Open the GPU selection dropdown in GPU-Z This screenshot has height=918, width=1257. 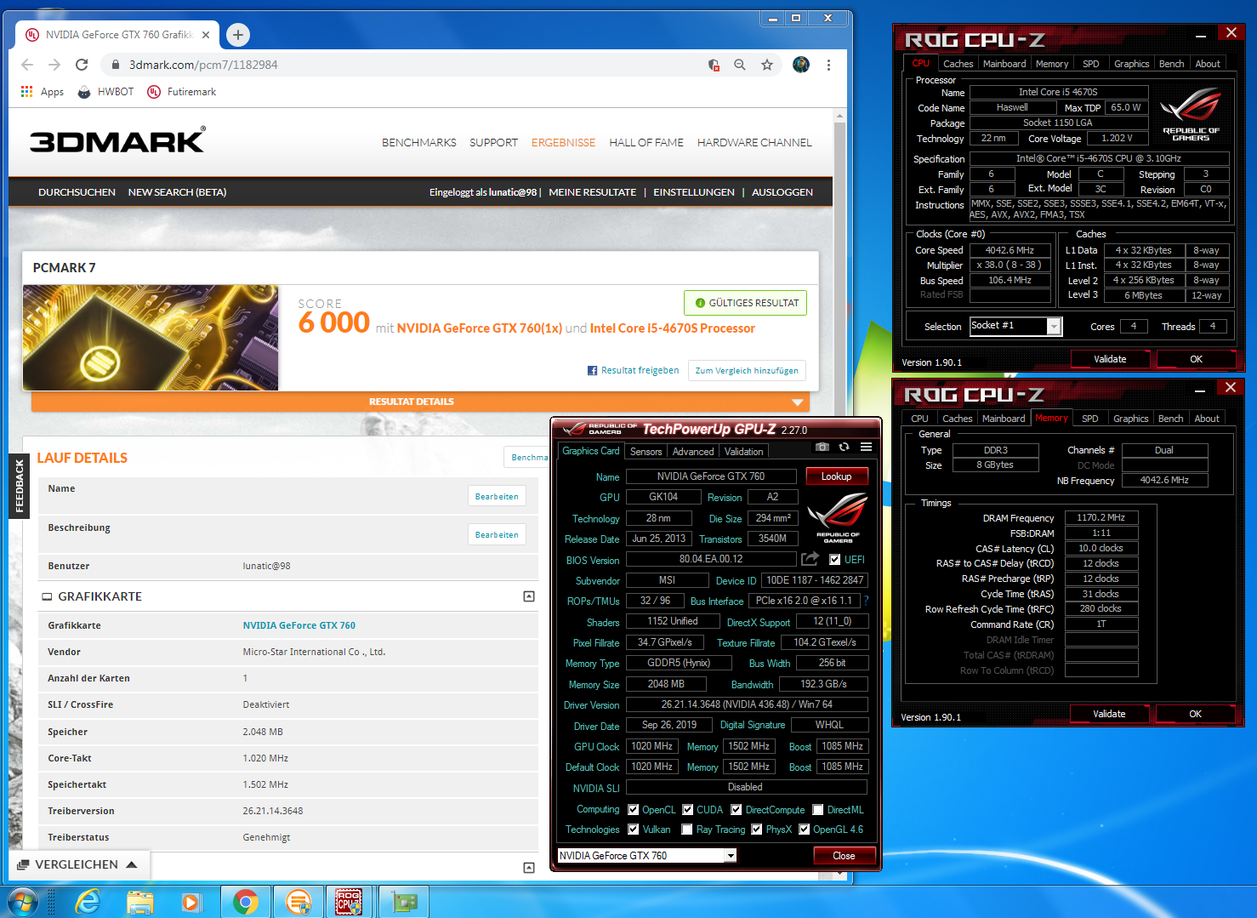click(731, 856)
